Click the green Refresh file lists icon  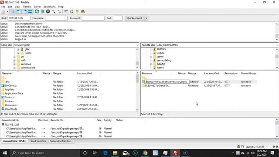pyautogui.click(x=37, y=12)
